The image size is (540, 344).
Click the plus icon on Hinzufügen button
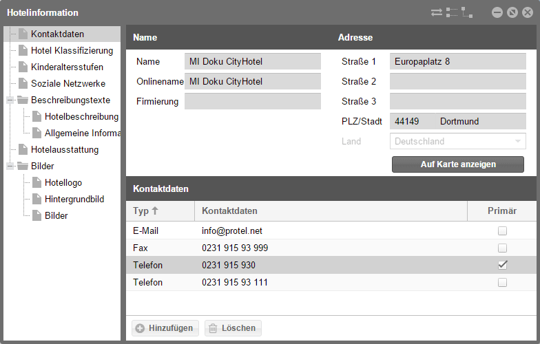tap(140, 328)
